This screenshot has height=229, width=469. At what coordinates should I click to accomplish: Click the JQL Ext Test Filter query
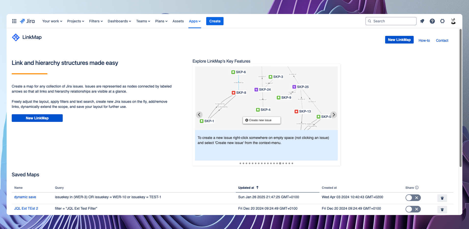[x=76, y=208]
